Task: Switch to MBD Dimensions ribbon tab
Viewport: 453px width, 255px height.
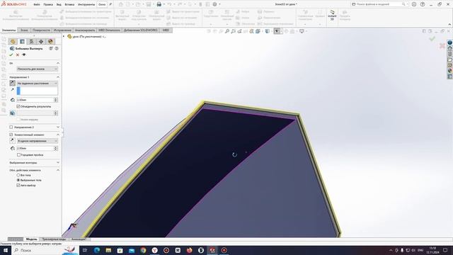Action: click(109, 30)
